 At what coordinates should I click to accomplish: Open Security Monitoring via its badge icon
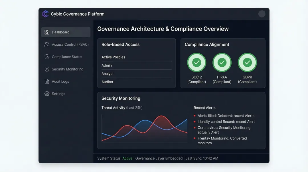(x=46, y=69)
